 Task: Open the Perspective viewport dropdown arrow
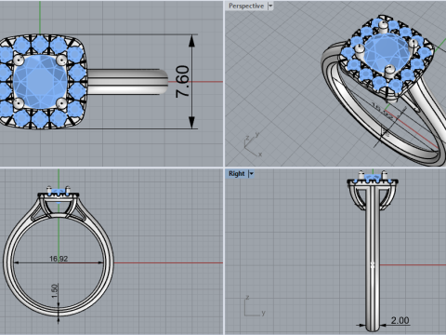coord(270,6)
